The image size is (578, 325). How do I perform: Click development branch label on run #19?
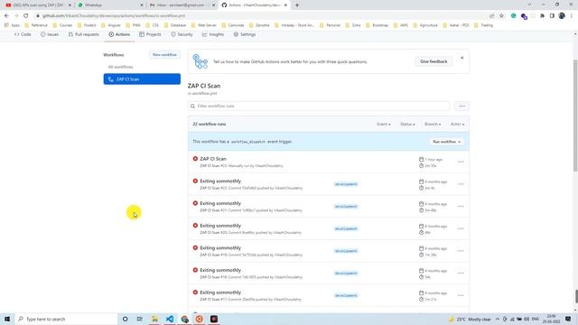[346, 251]
